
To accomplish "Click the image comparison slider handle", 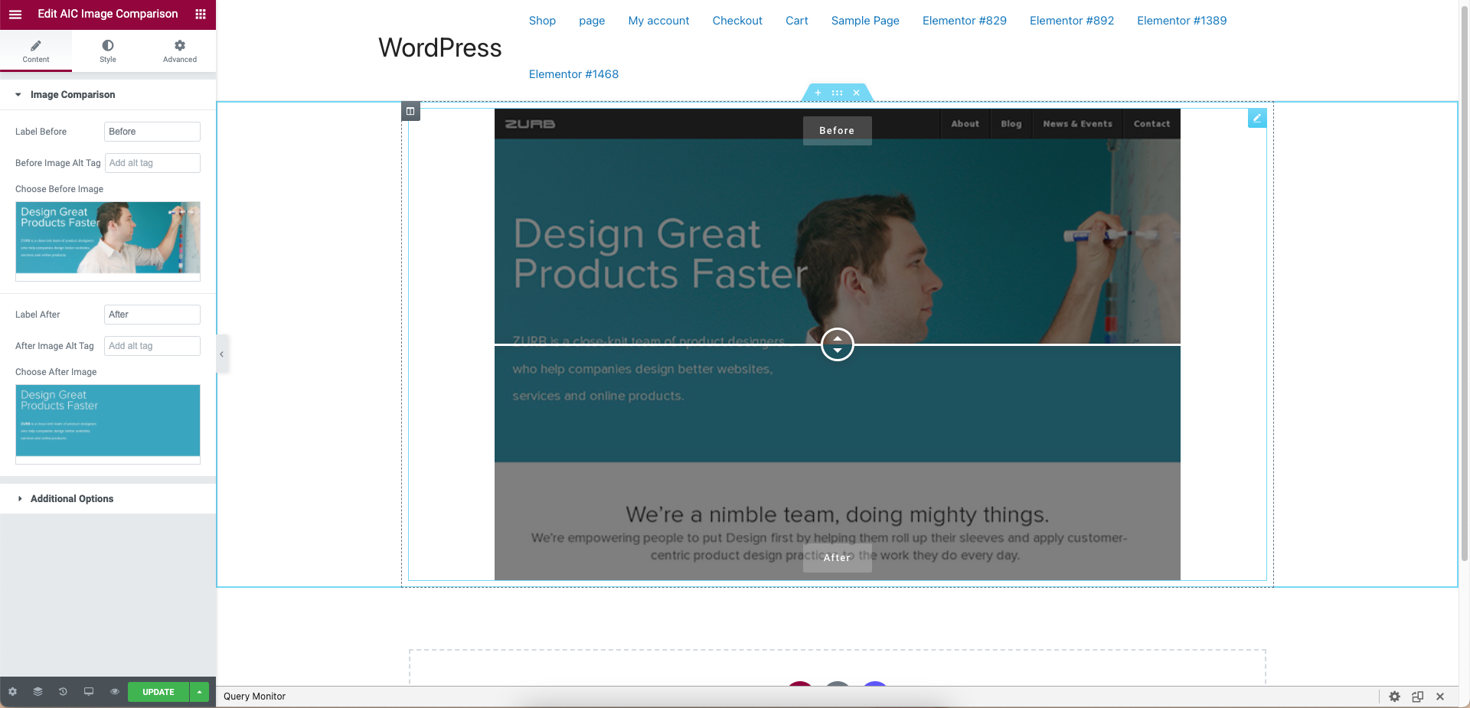I will coord(838,344).
